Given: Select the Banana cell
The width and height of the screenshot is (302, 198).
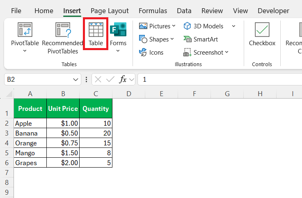Looking at the screenshot, I should coord(30,133).
